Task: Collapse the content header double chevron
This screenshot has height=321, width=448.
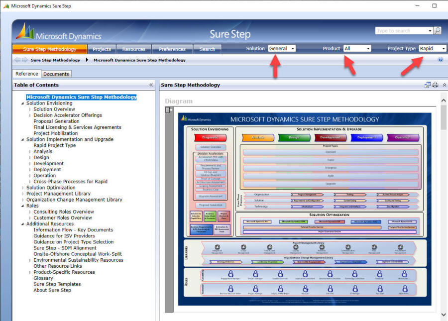Action: (x=445, y=85)
